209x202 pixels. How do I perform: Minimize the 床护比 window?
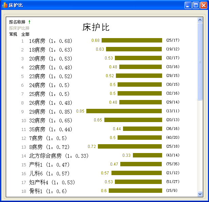click(188, 5)
